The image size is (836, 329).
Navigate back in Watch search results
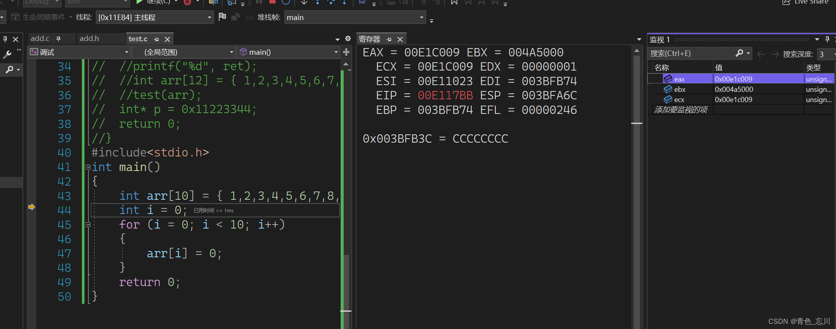click(x=761, y=54)
